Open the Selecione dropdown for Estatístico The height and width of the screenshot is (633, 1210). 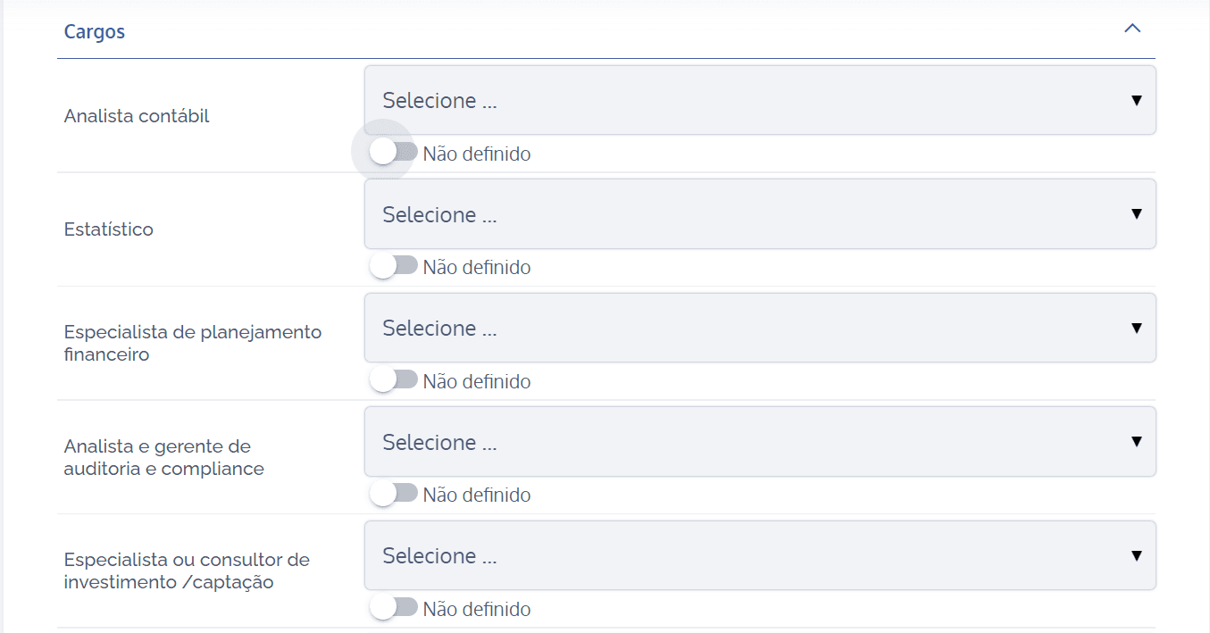pyautogui.click(x=759, y=213)
